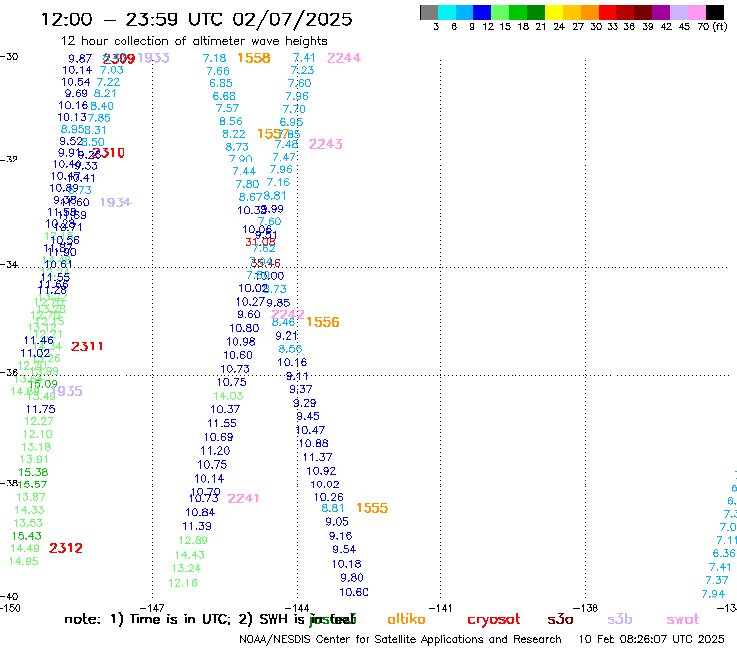737x648 pixels.
Task: Click the wave height value '9.54'
Action: (344, 550)
